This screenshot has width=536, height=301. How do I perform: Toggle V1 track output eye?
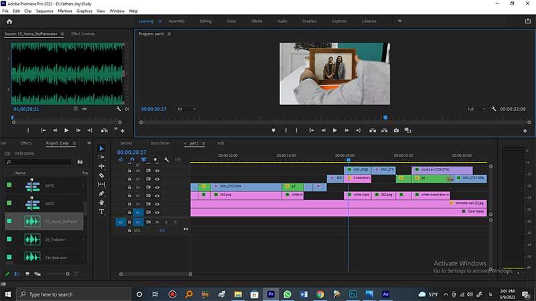157,212
